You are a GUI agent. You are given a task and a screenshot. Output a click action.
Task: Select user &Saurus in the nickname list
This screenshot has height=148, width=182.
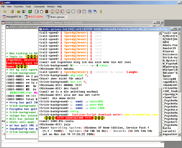pyautogui.click(x=168, y=51)
